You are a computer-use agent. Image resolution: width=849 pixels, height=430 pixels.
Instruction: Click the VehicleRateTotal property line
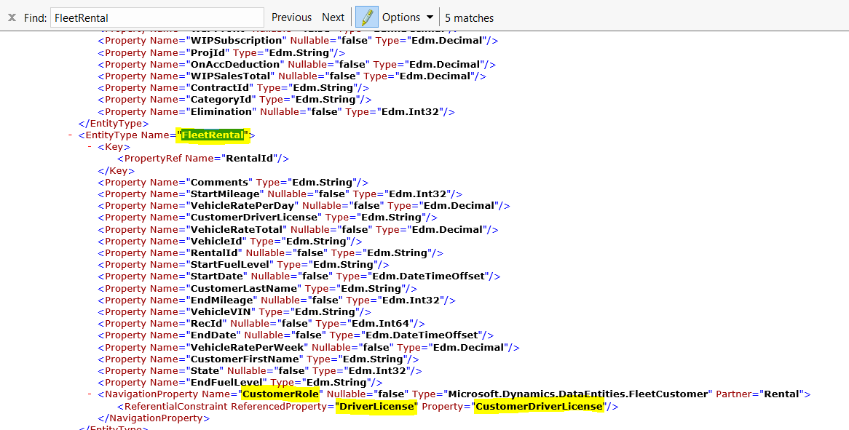298,229
